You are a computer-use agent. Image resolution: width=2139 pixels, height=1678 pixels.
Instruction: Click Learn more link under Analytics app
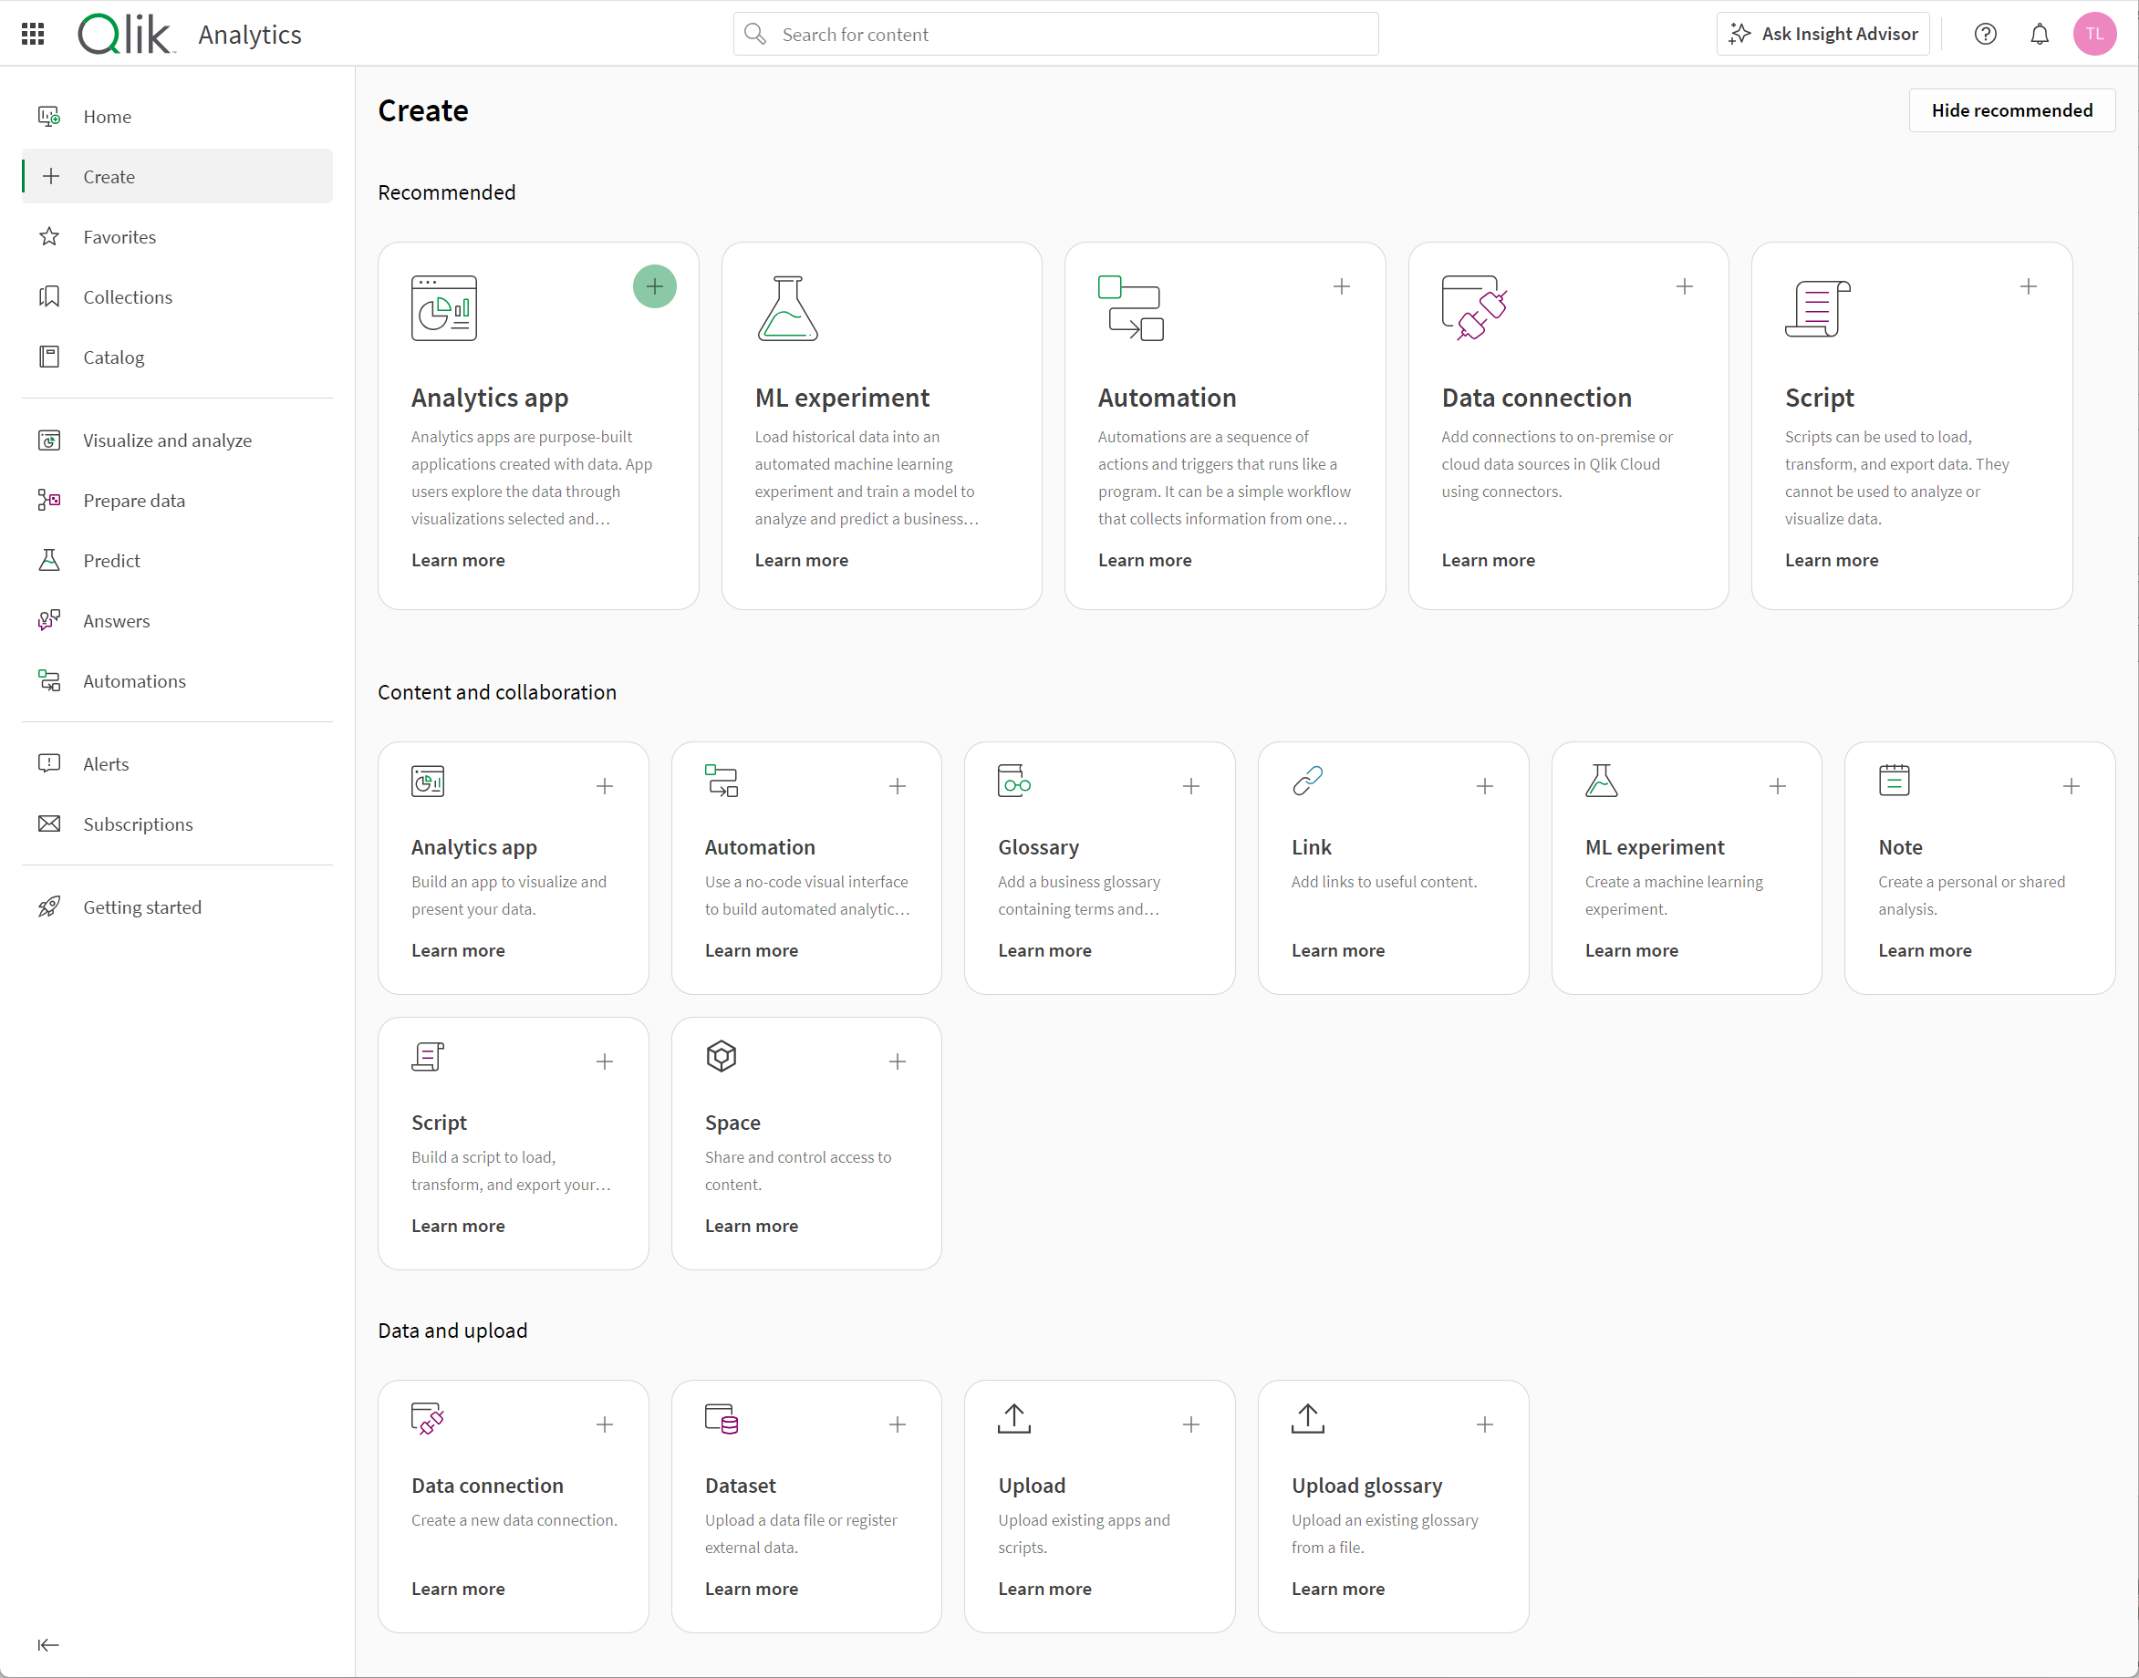click(458, 561)
